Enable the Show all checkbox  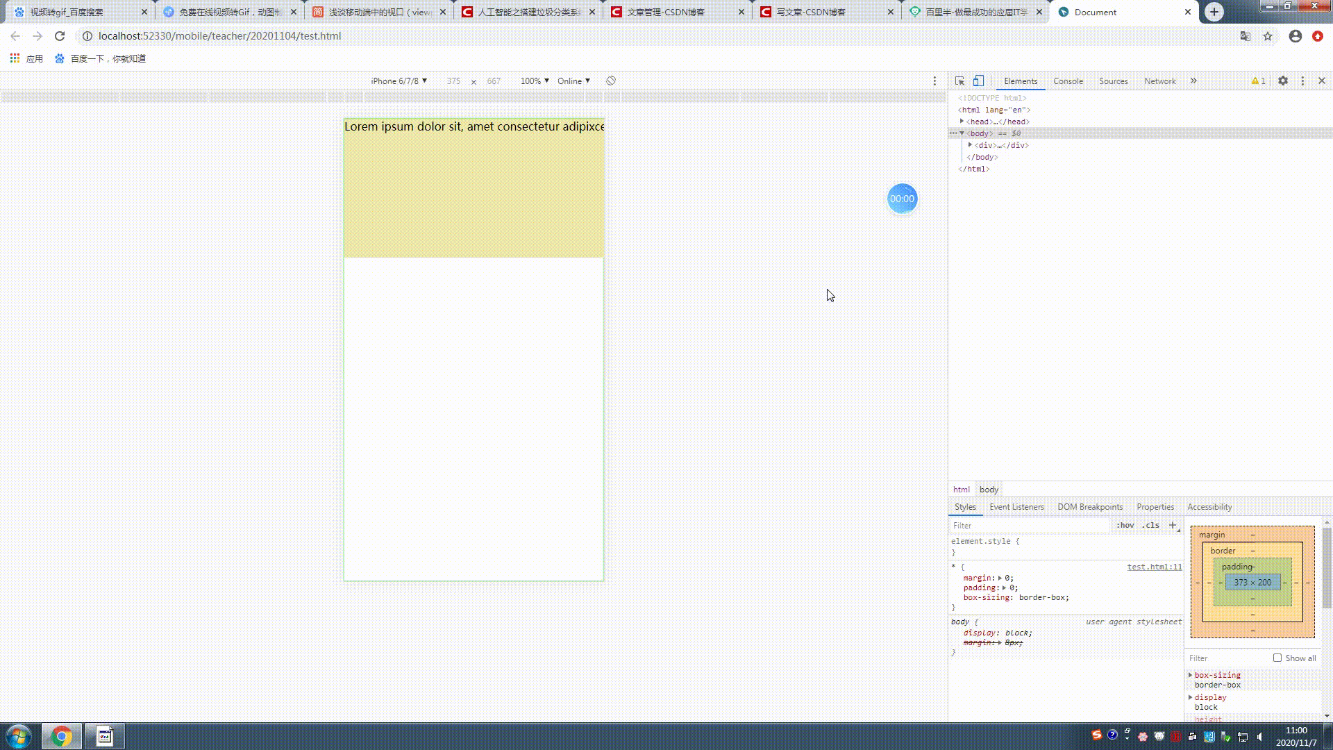tap(1277, 658)
